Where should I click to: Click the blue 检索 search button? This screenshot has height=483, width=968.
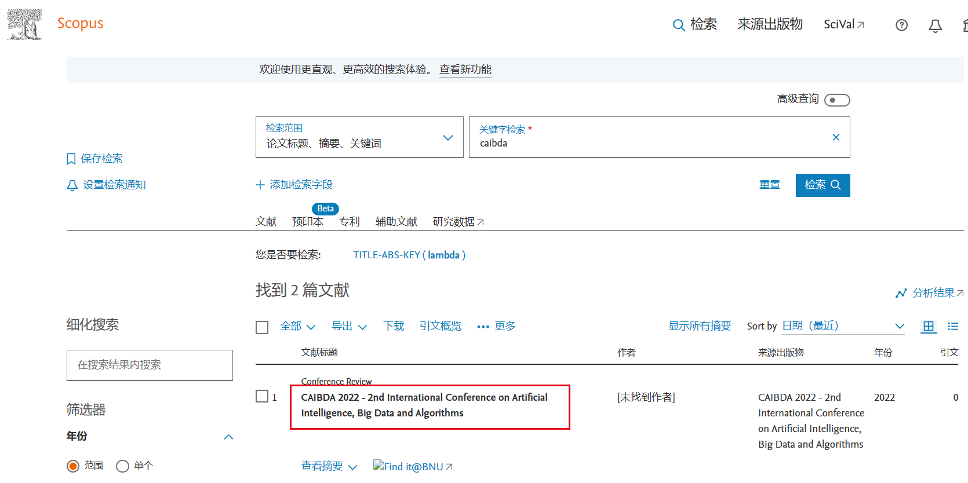(823, 185)
